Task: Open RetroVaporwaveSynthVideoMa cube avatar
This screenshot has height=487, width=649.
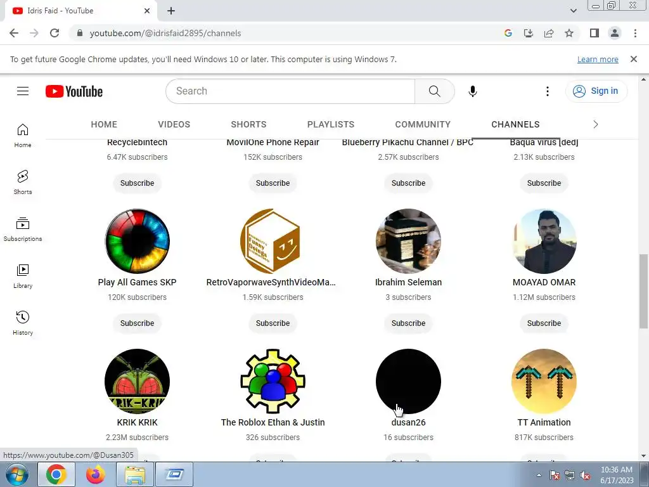Action: (x=273, y=241)
